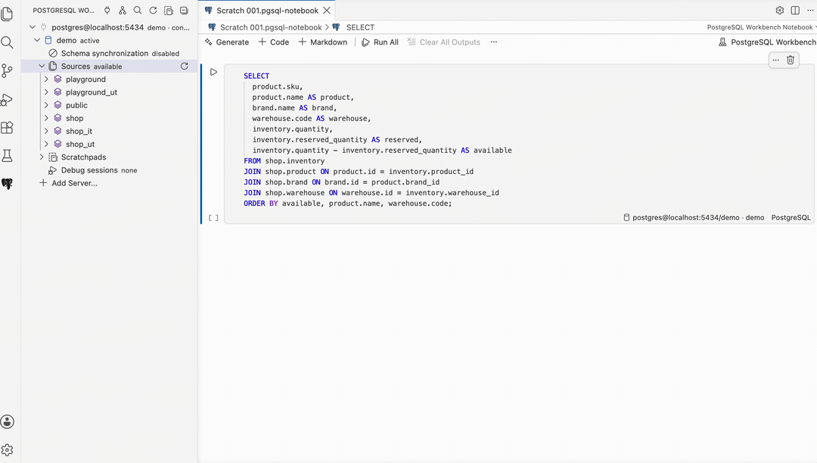Screen dimensions: 817x463
Task: Expand the playground_ut schema
Action: (x=46, y=92)
